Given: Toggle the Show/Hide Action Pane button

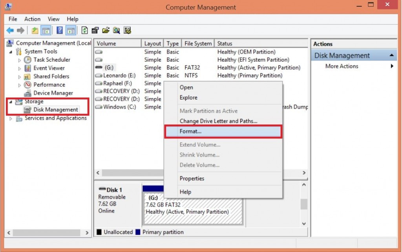Looking at the screenshot, I should coord(71,30).
